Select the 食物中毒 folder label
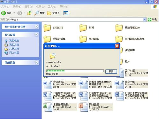Image resolution: width=159 pixels, height=120 pixels. coord(130,50)
